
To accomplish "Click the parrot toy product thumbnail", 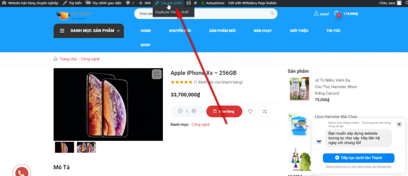I will pos(300,159).
